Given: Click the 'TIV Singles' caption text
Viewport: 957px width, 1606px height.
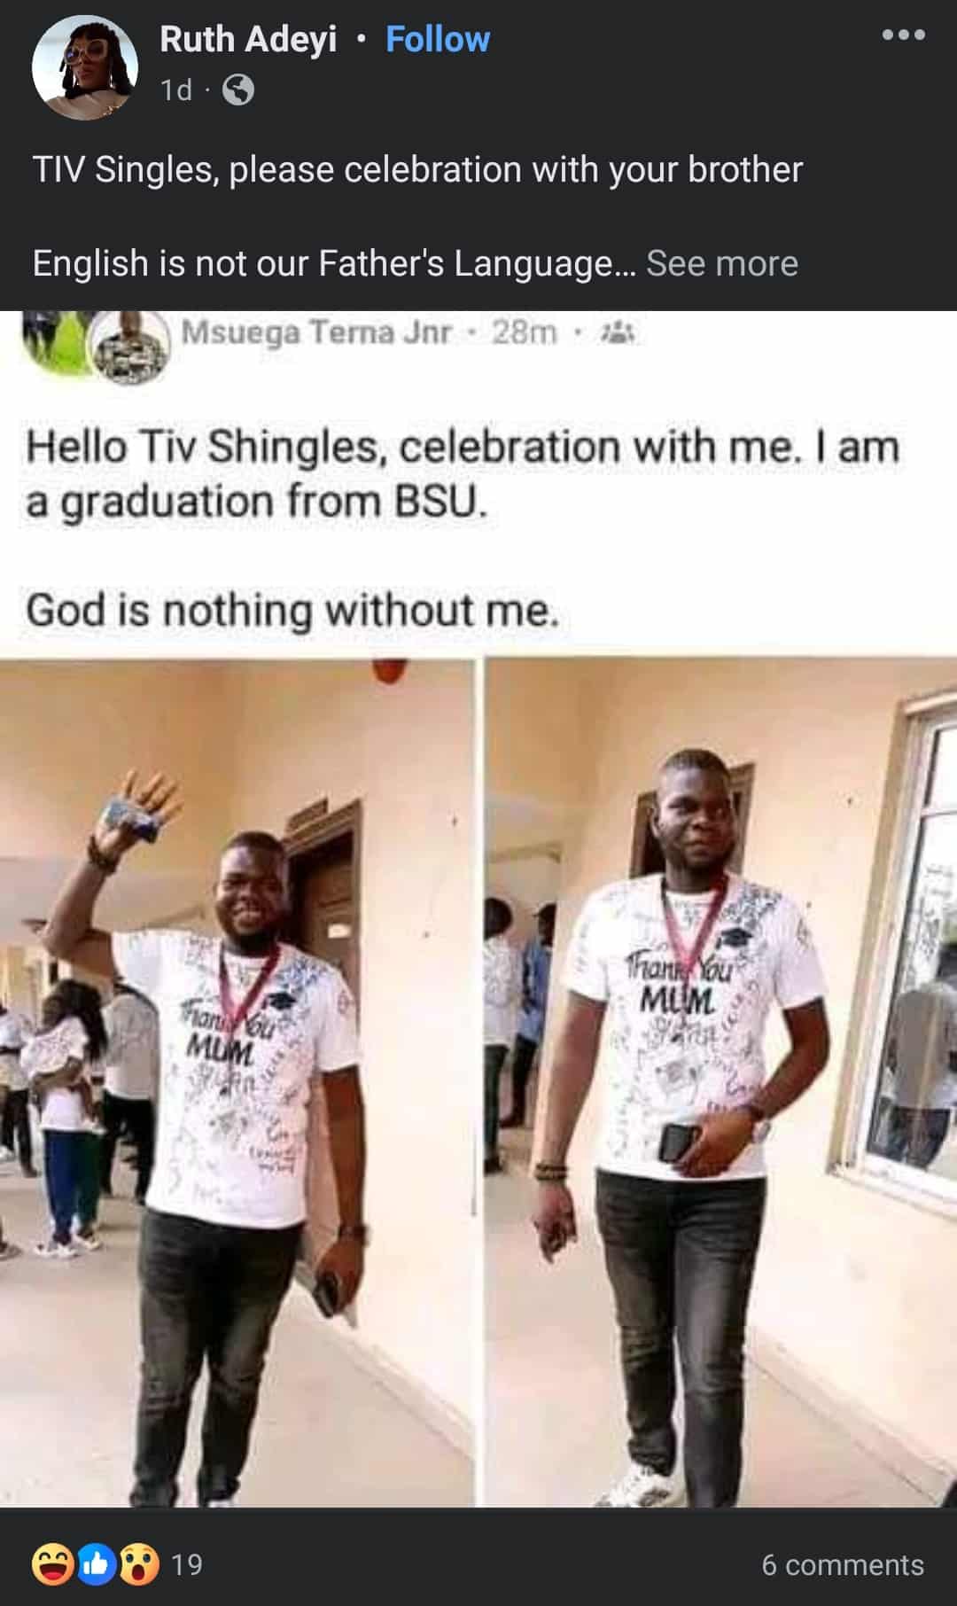Looking at the screenshot, I should click(418, 169).
